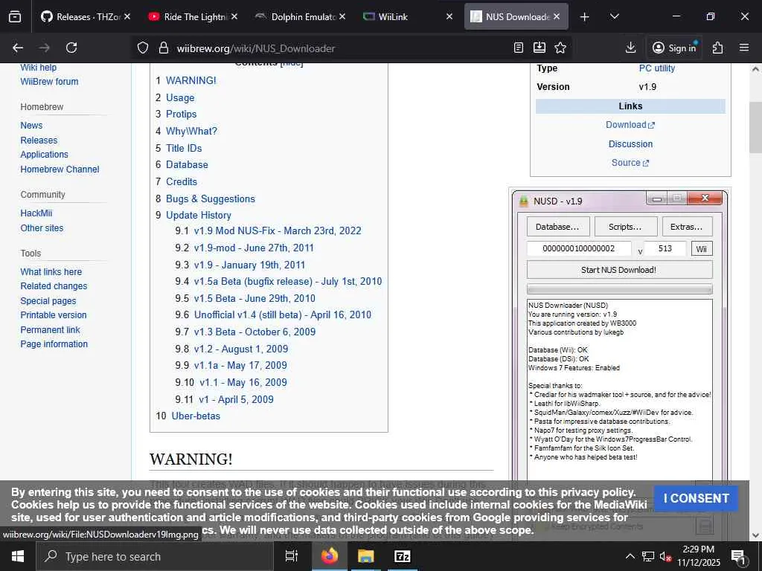This screenshot has height=571, width=762.
Task: Open Firefox application menu
Action: pos(744,48)
